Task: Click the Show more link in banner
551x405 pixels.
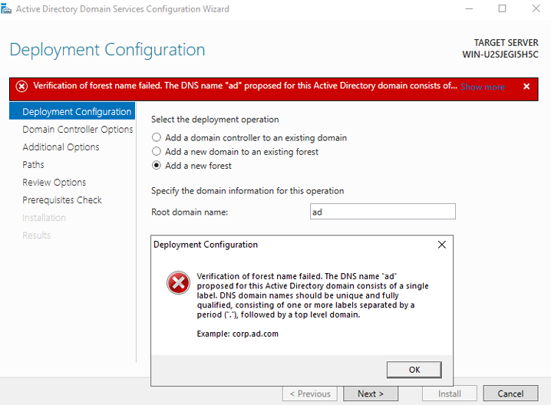Action: point(483,87)
